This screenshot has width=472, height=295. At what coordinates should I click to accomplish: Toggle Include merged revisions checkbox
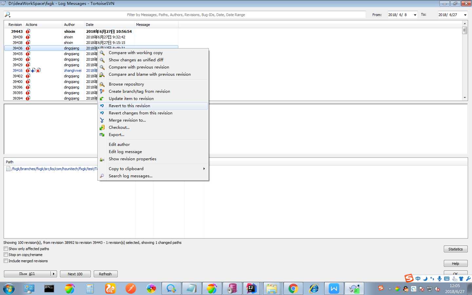[x=6, y=261]
